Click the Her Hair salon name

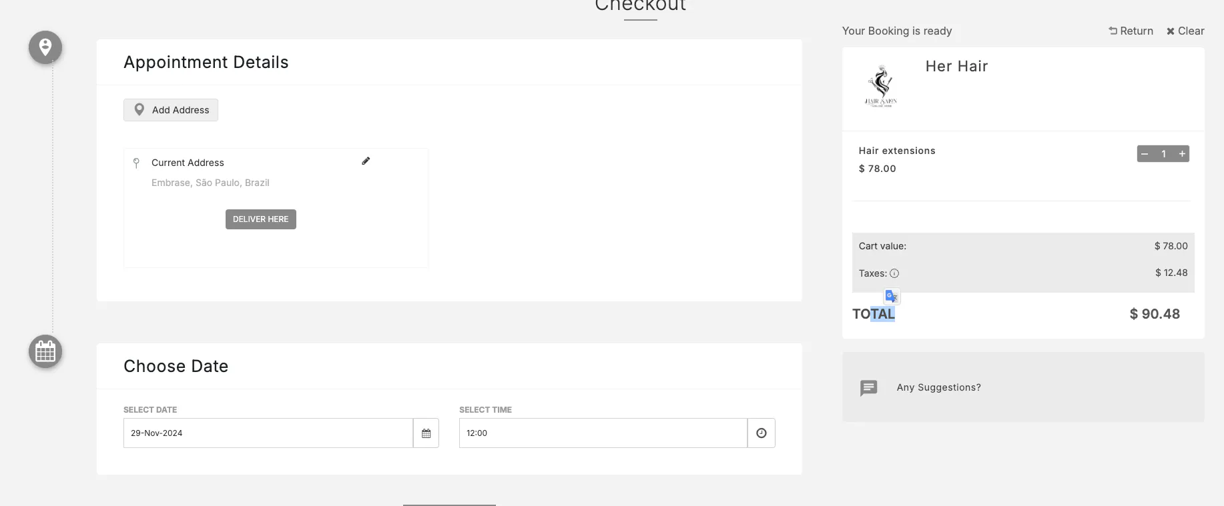tap(956, 66)
